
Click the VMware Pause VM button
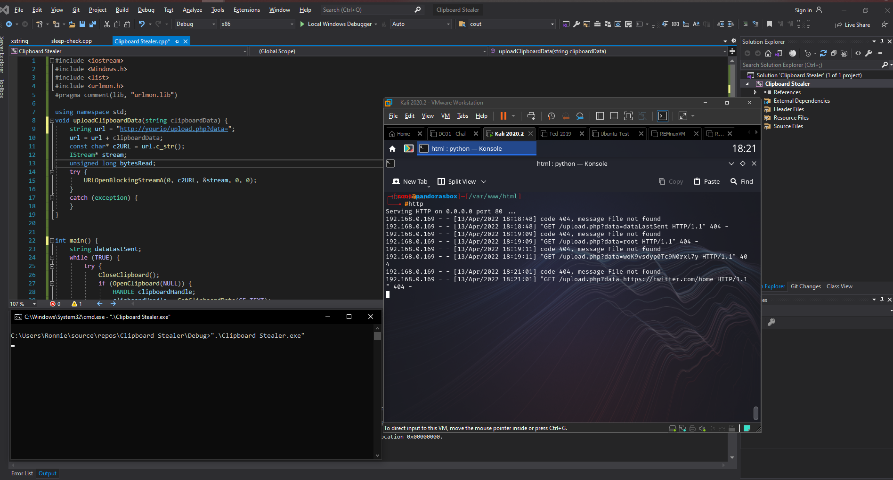[x=503, y=116]
